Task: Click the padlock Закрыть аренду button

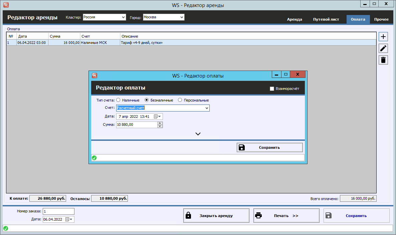Action: click(216, 215)
